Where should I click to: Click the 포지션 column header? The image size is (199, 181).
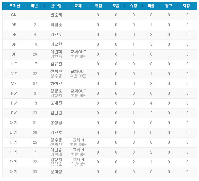pos(15,6)
